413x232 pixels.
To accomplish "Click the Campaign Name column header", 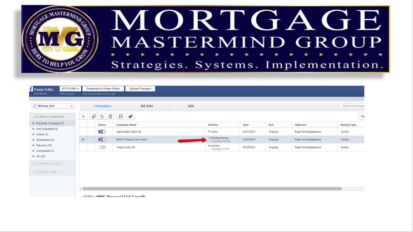I will [x=126, y=125].
